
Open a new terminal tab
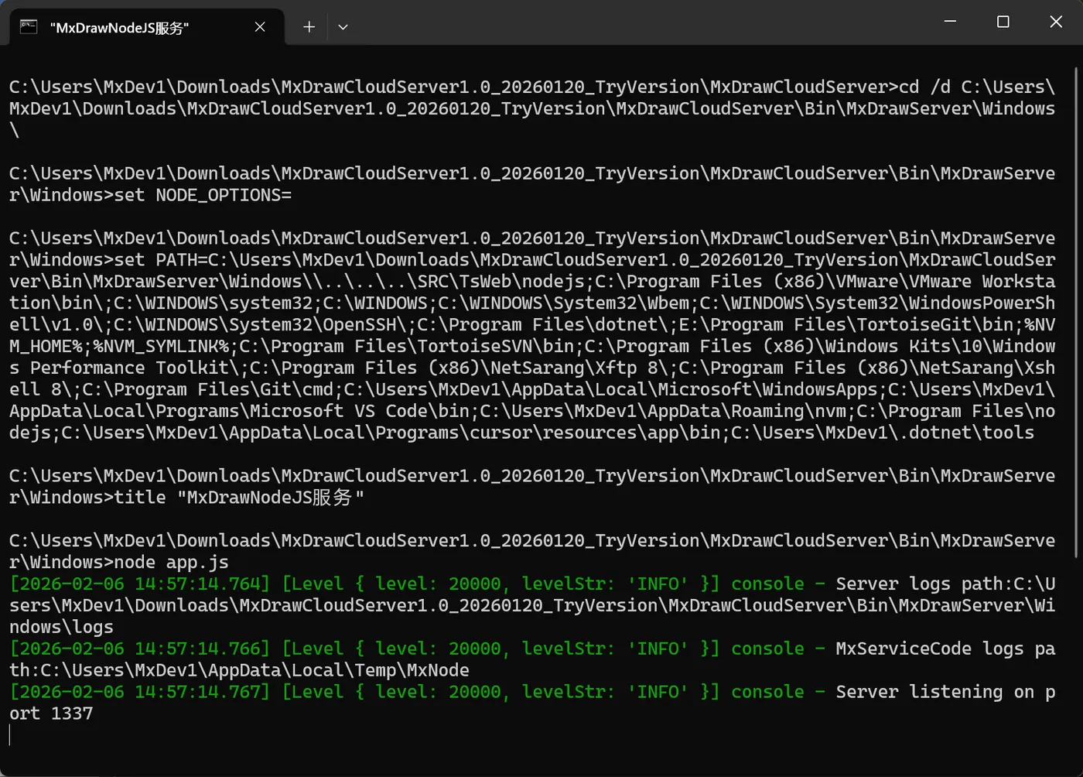point(309,27)
